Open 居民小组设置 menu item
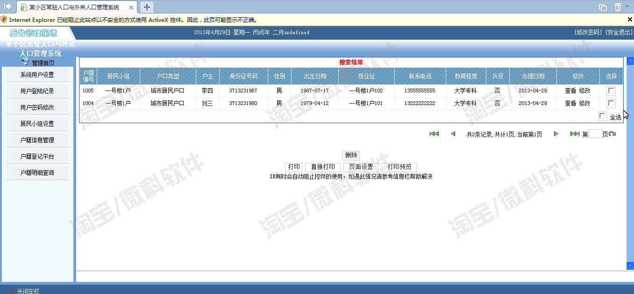Viewport: 634px width, 294px height. pyautogui.click(x=37, y=124)
